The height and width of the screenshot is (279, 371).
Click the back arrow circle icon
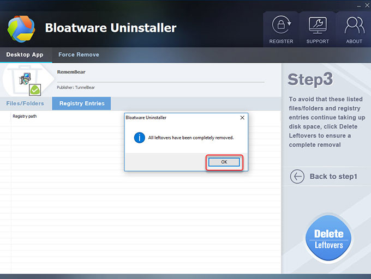point(297,177)
